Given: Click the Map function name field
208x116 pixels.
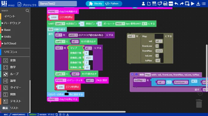Looking at the screenshot, I should tap(147, 75).
